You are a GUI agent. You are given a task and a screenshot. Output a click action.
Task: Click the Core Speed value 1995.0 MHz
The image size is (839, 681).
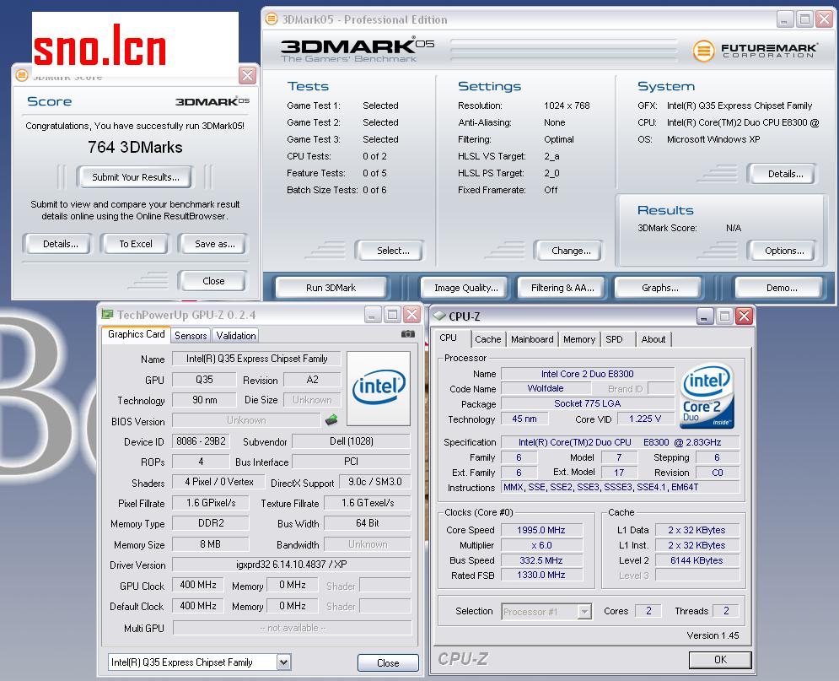coord(541,530)
